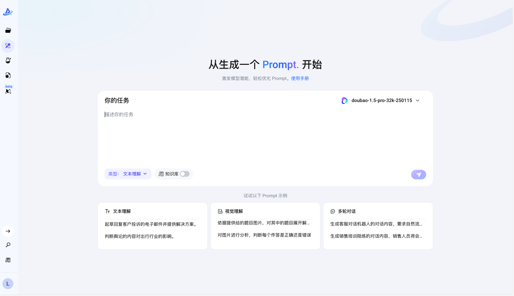The image size is (514, 296).
Task: Open the book/export sidebar icon
Action: pos(8,75)
